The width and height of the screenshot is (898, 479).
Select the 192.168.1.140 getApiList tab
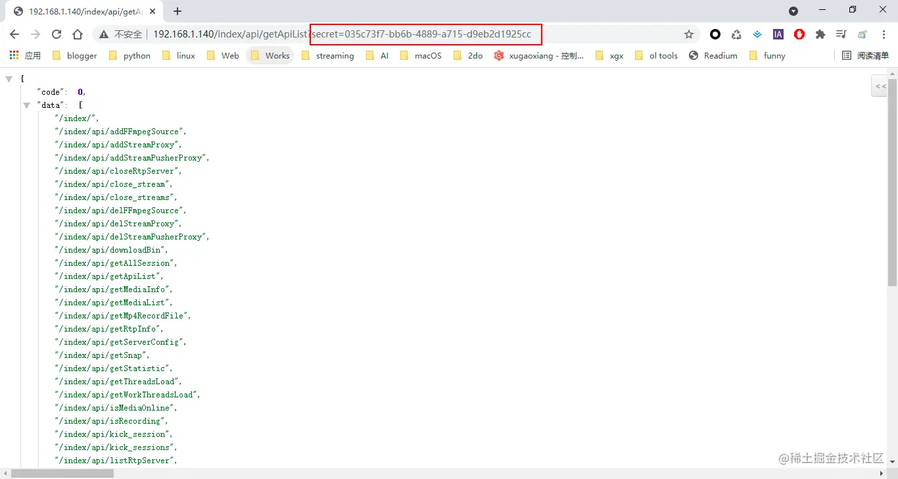tap(84, 11)
